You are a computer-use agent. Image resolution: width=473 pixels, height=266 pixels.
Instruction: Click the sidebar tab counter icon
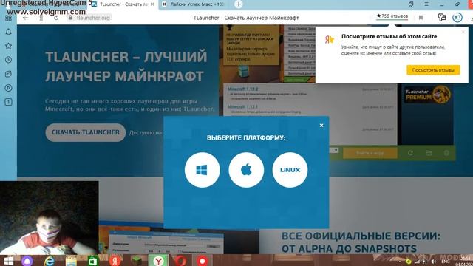coord(8,102)
